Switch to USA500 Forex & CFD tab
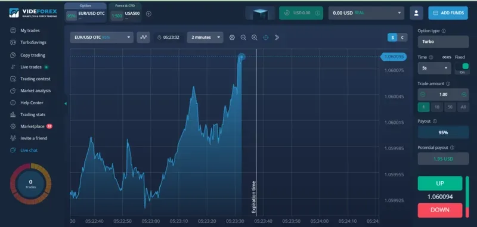The height and width of the screenshot is (227, 477). [125, 13]
